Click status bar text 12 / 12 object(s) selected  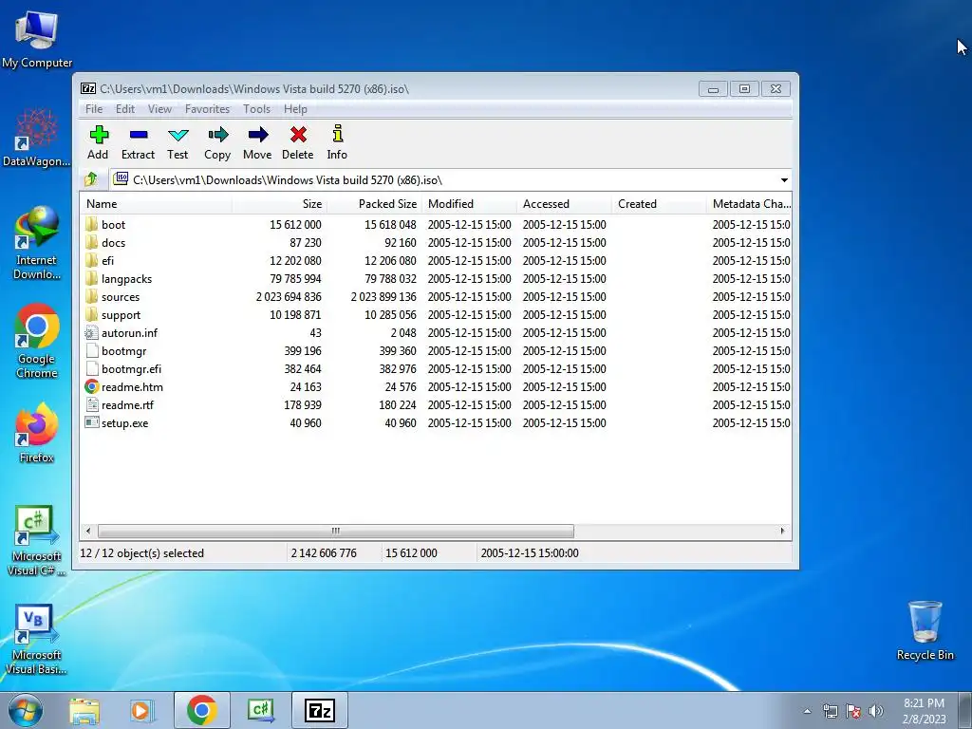coord(142,553)
